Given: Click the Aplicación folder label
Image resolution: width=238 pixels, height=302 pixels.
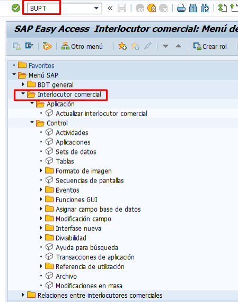Looking at the screenshot, I should pos(60,104).
